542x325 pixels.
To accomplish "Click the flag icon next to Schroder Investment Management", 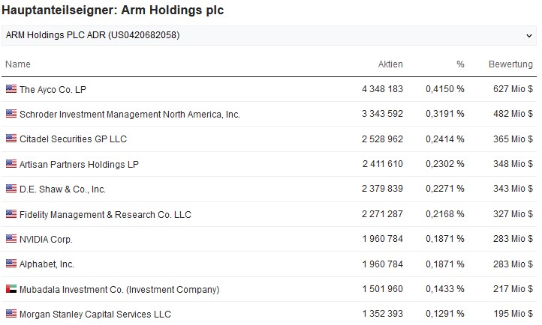I will (x=11, y=114).
